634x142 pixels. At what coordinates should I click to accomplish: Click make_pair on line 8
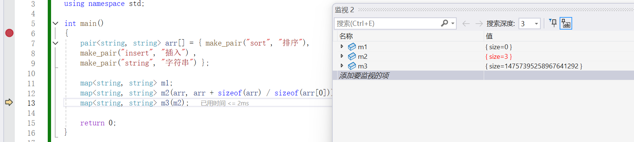click(x=98, y=53)
